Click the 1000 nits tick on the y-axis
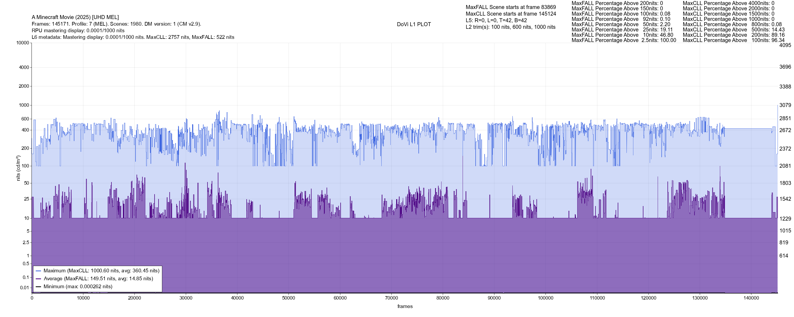The height and width of the screenshot is (317, 794). click(x=24, y=105)
